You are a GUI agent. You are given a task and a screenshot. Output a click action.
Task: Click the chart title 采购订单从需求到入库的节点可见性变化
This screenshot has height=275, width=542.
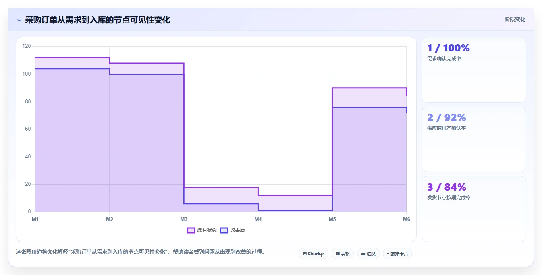(98, 20)
